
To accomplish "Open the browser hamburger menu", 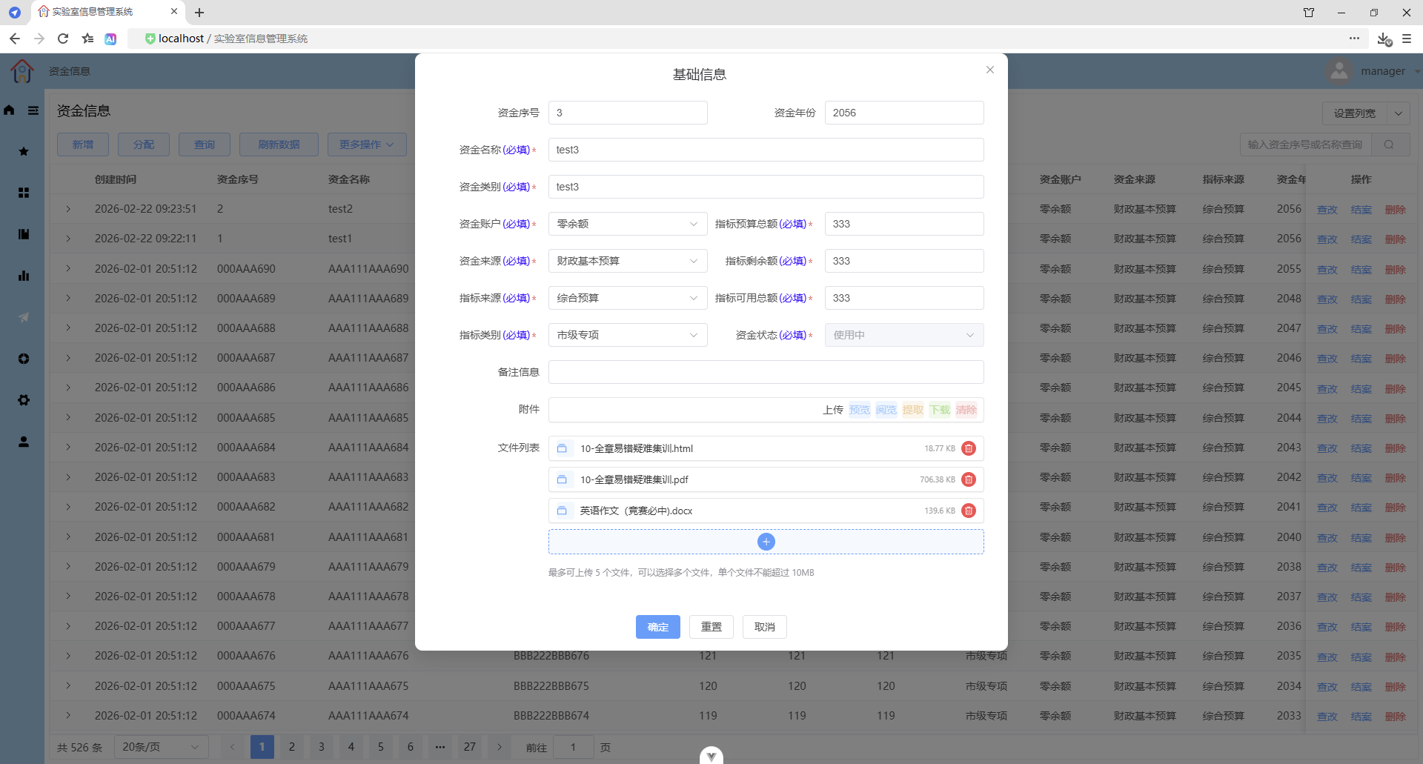I will tap(1407, 39).
